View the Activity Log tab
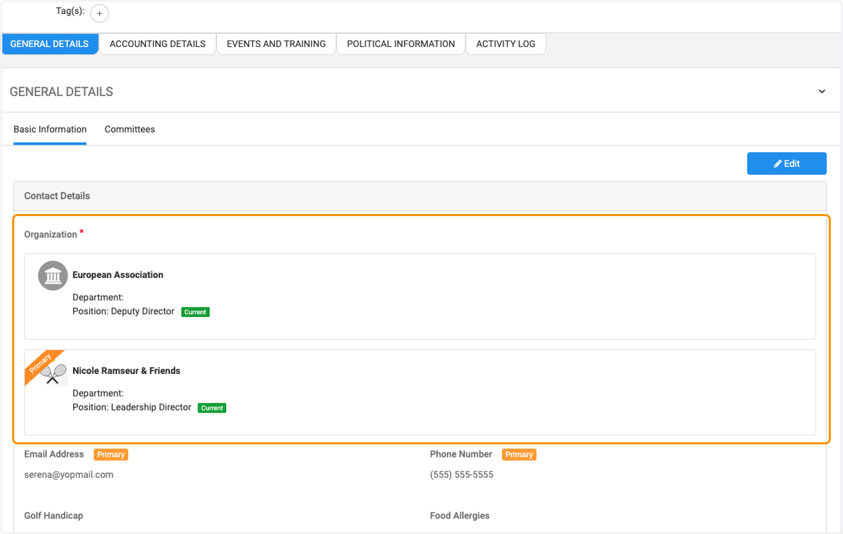This screenshot has height=534, width=843. point(506,44)
